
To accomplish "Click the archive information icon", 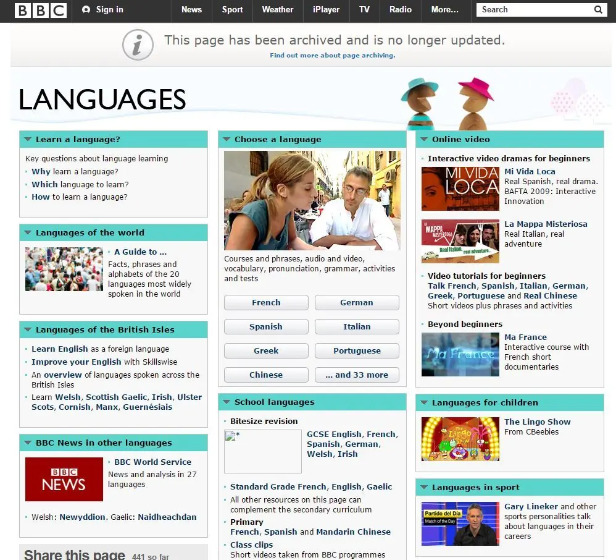I will tap(138, 45).
